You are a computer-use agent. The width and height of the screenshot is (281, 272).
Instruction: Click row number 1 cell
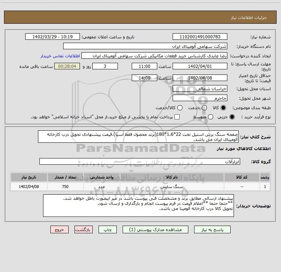(265, 187)
